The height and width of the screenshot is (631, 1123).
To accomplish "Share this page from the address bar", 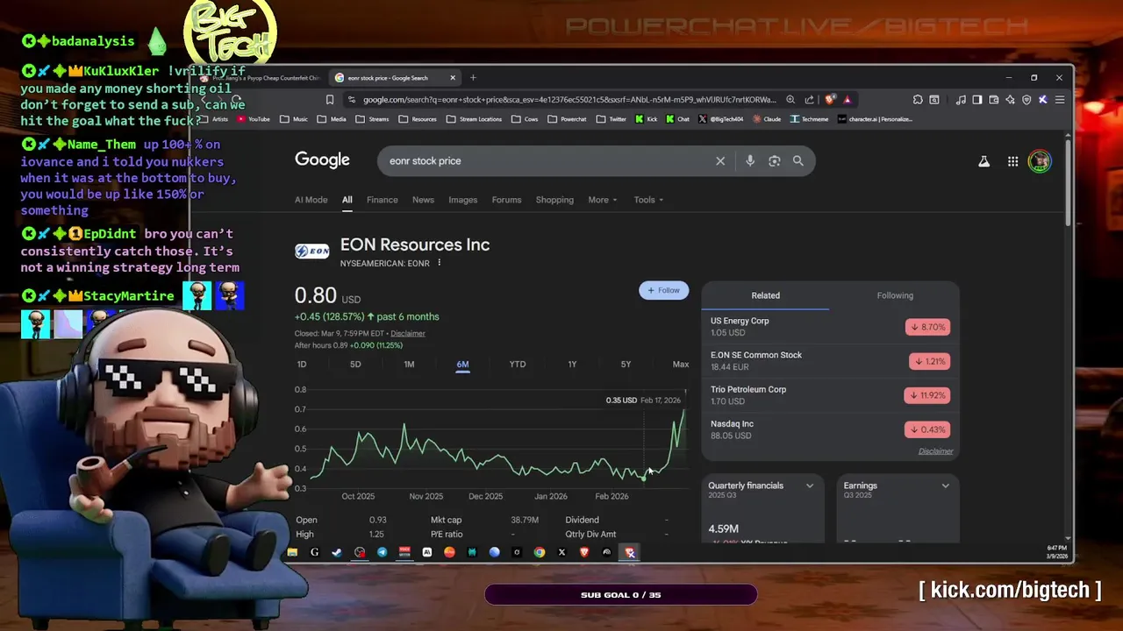I will click(809, 100).
